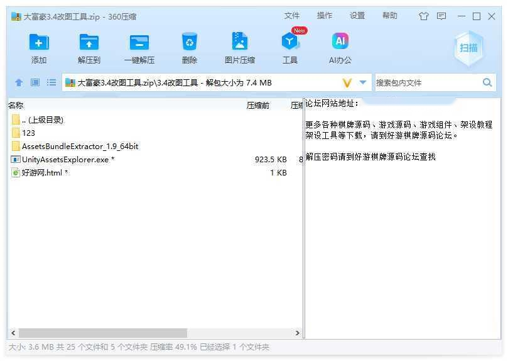Screen dimensions: 508x361
Task: Click the 扫描 (Scan) shield badge
Action: 468,48
